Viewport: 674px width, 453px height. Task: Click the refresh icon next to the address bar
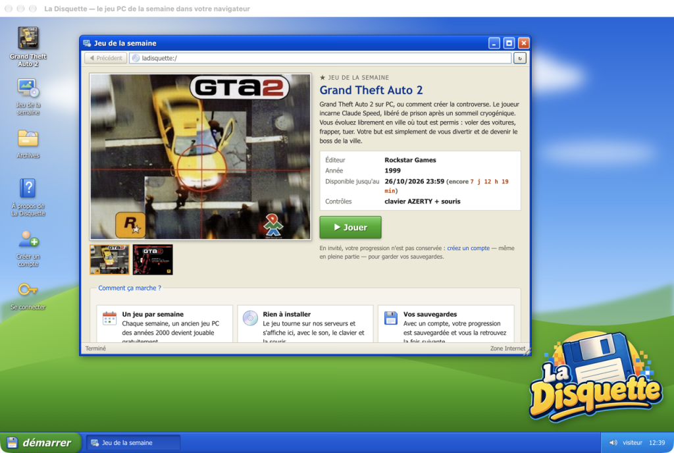click(520, 58)
